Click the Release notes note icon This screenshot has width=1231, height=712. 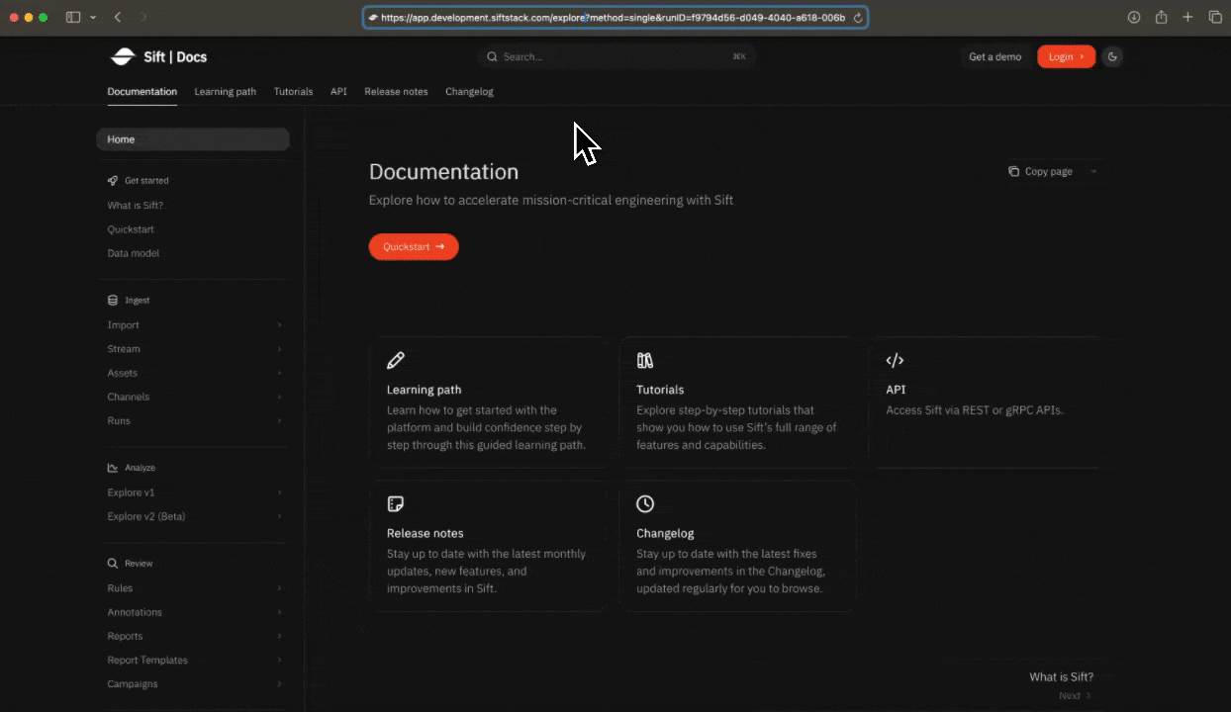pos(396,504)
